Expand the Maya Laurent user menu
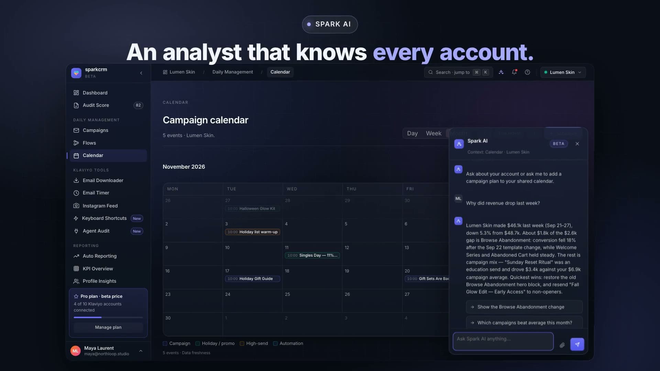Image resolution: width=660 pixels, height=371 pixels. [x=141, y=351]
